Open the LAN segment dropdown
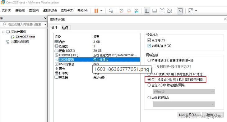Screen dimensions: 227x122 tap(184, 104)
